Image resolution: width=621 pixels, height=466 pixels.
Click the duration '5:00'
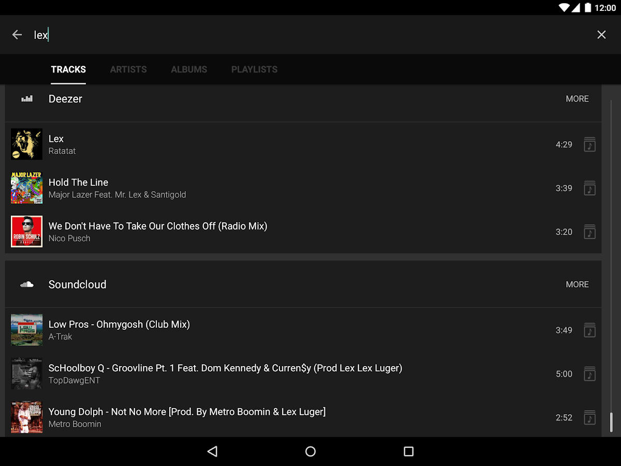point(564,374)
